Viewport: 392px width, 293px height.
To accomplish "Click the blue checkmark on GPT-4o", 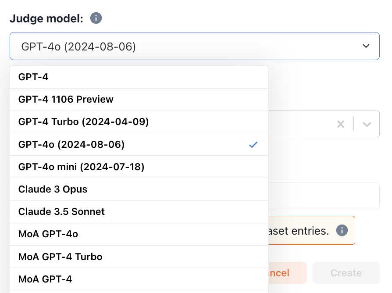I will click(253, 145).
